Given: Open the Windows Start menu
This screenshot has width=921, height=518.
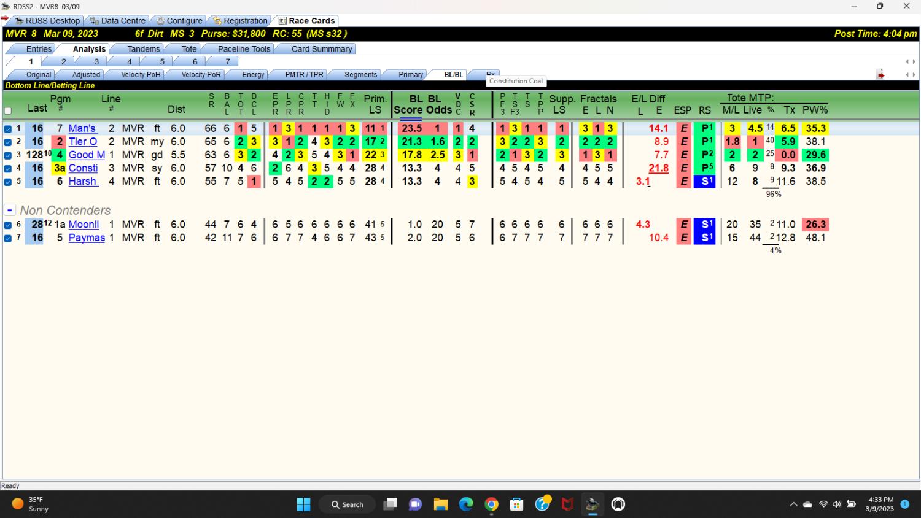Looking at the screenshot, I should point(303,504).
